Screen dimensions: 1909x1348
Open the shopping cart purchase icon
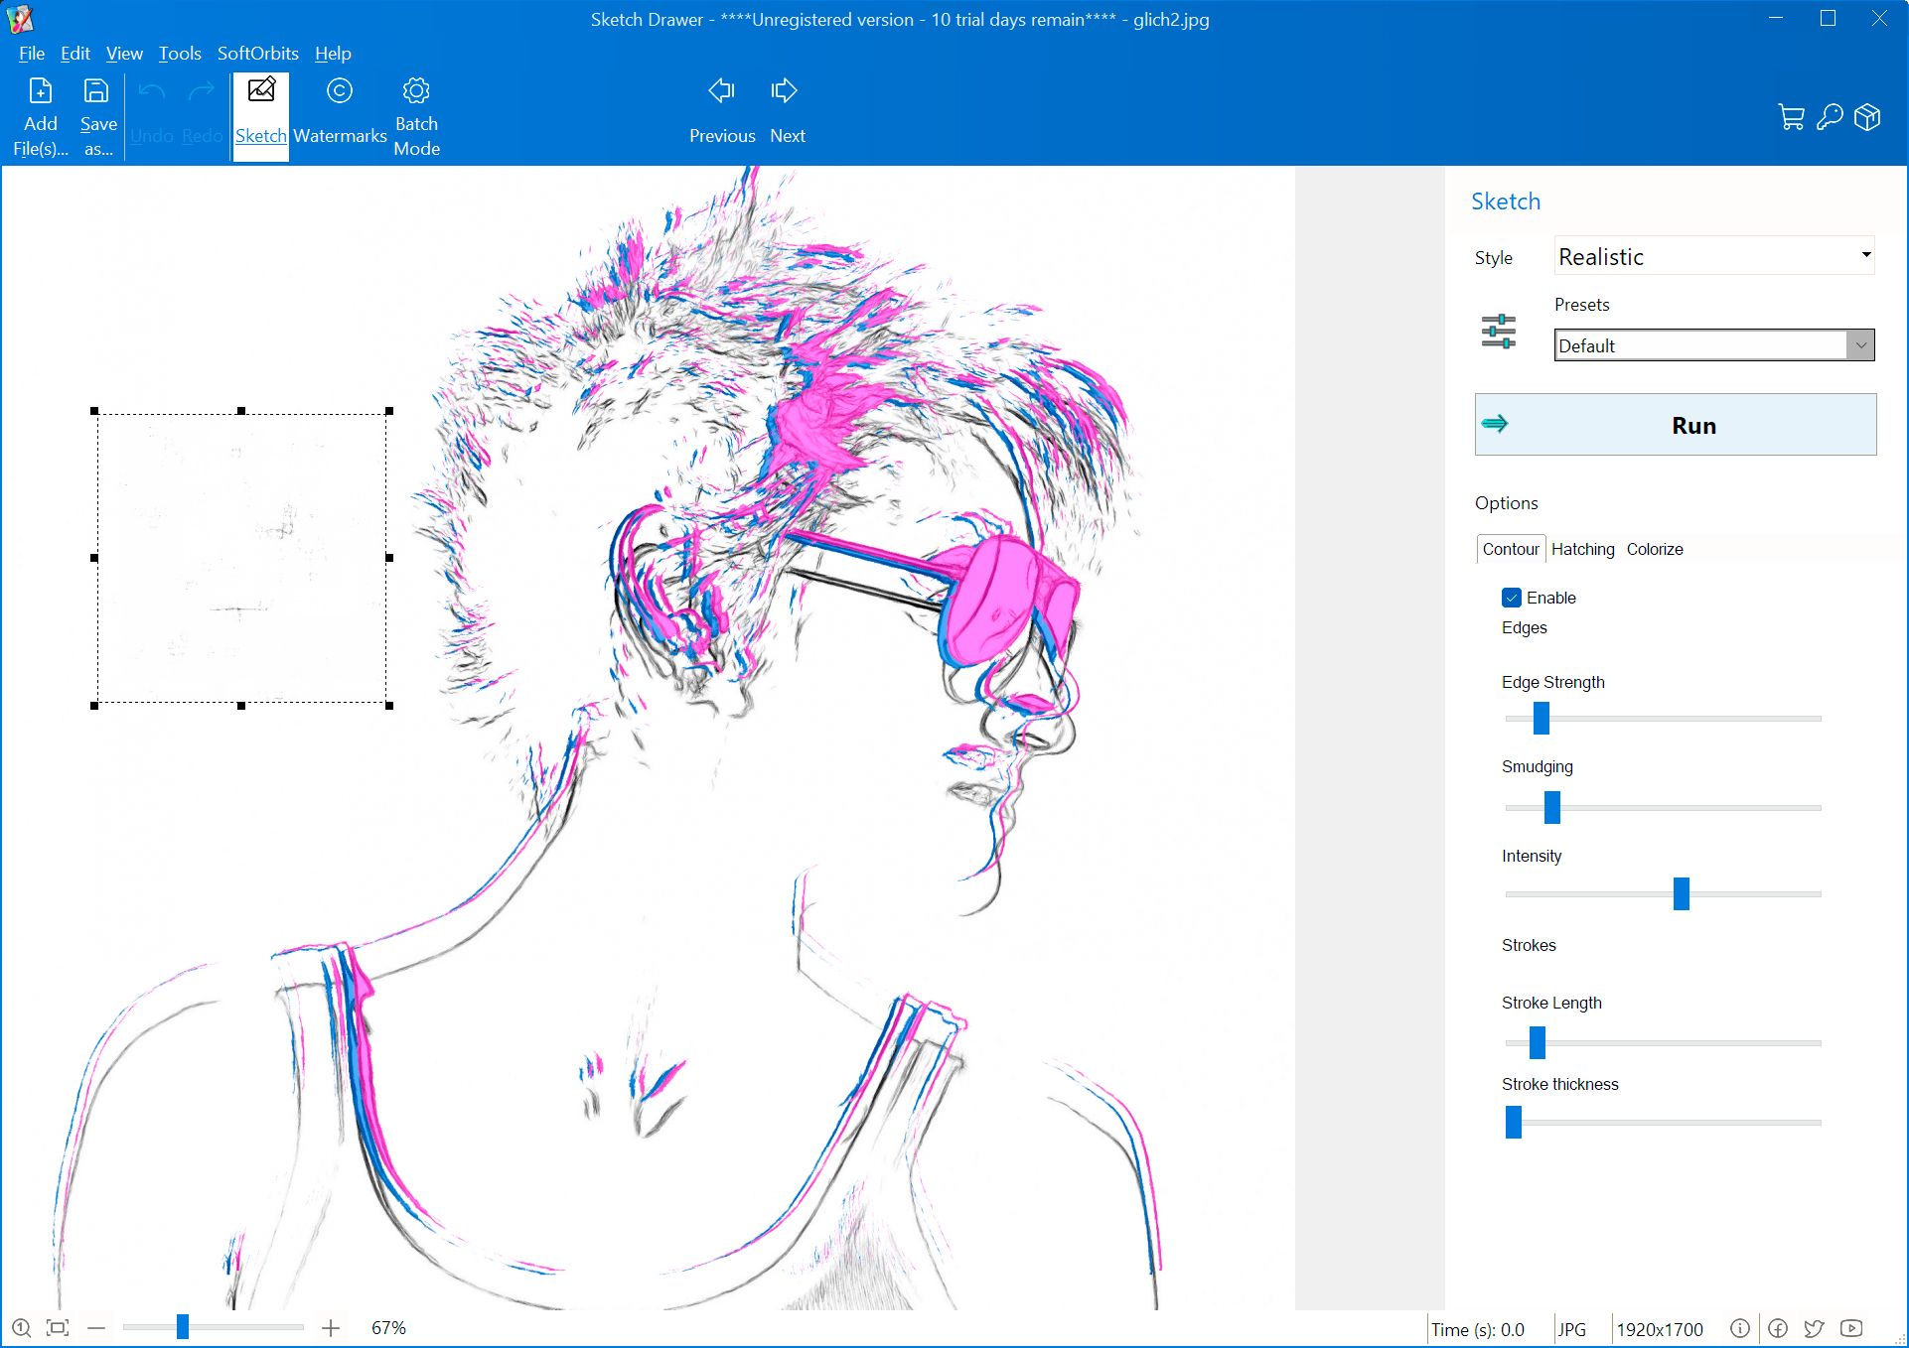click(1791, 118)
